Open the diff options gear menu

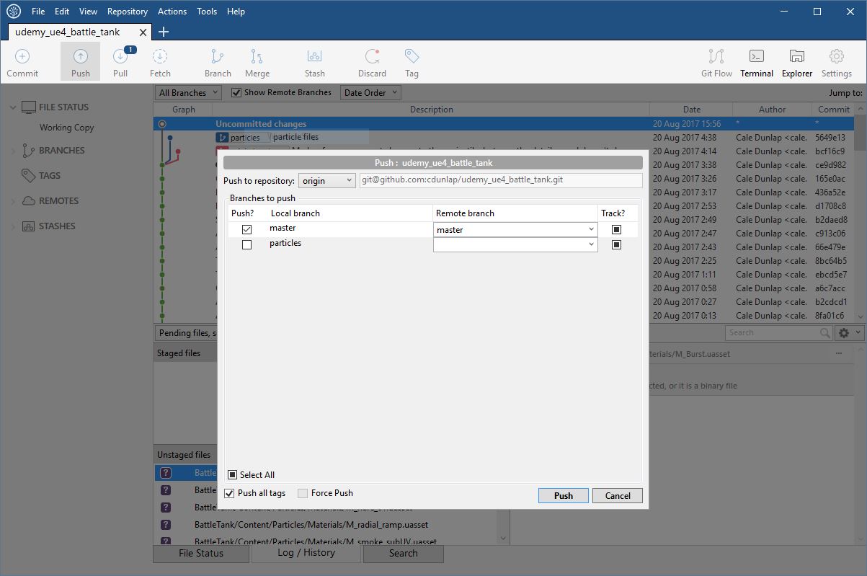point(848,332)
